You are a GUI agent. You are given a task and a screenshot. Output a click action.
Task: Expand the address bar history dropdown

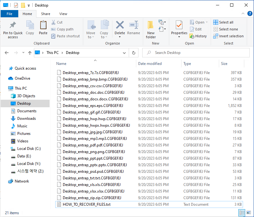pos(124,53)
